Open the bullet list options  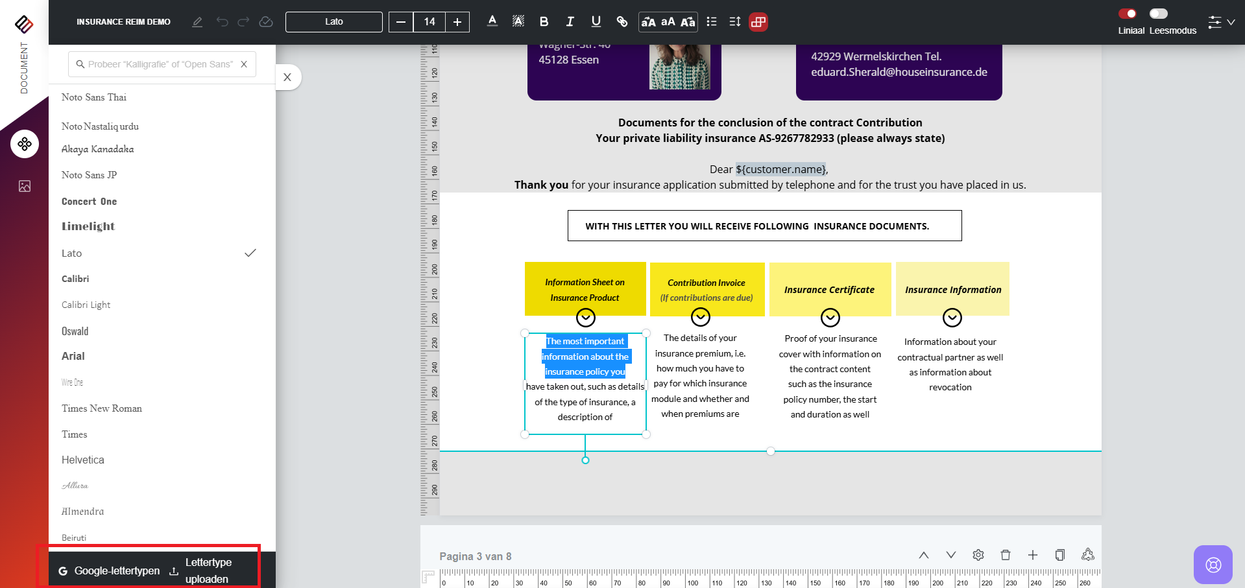(x=712, y=22)
